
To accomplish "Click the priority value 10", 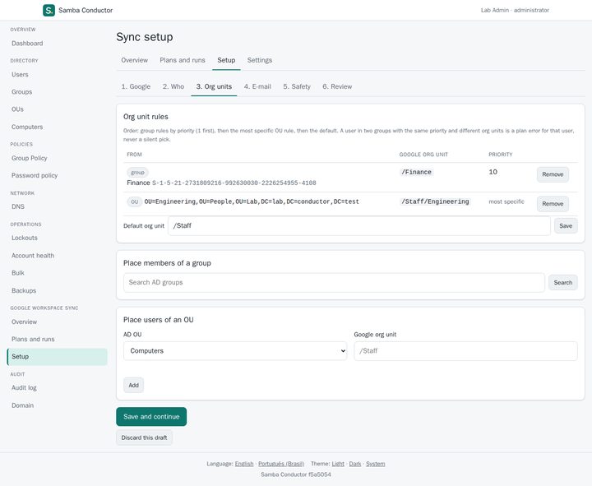I will [493, 172].
